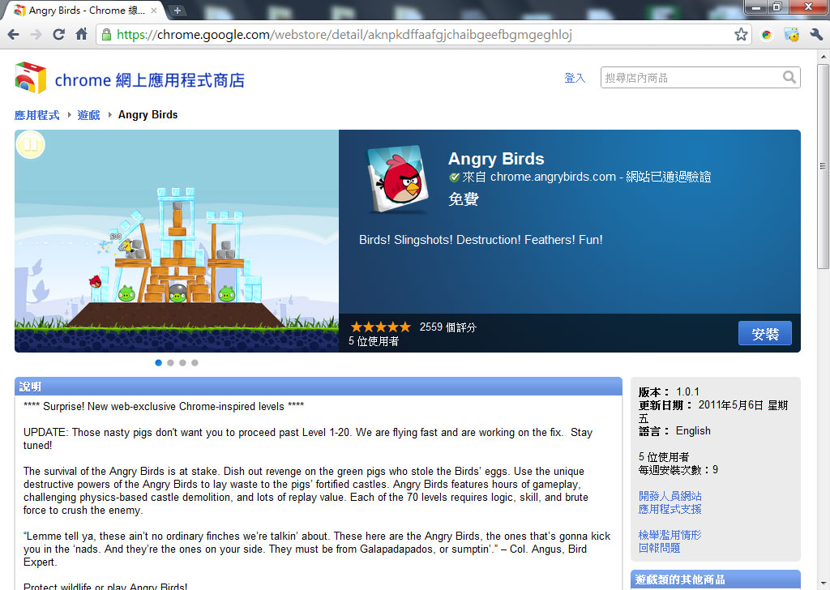Image resolution: width=830 pixels, height=590 pixels.
Task: Show the second slideshow dot
Action: coord(170,362)
